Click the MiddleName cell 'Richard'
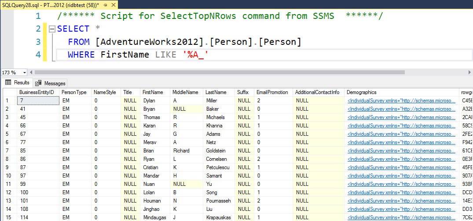 (x=187, y=151)
